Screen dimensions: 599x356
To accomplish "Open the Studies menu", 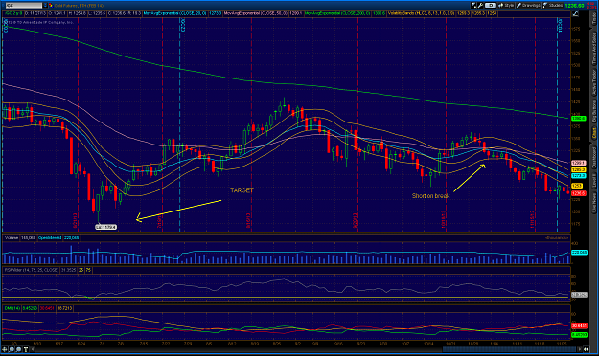I will pyautogui.click(x=553, y=6).
